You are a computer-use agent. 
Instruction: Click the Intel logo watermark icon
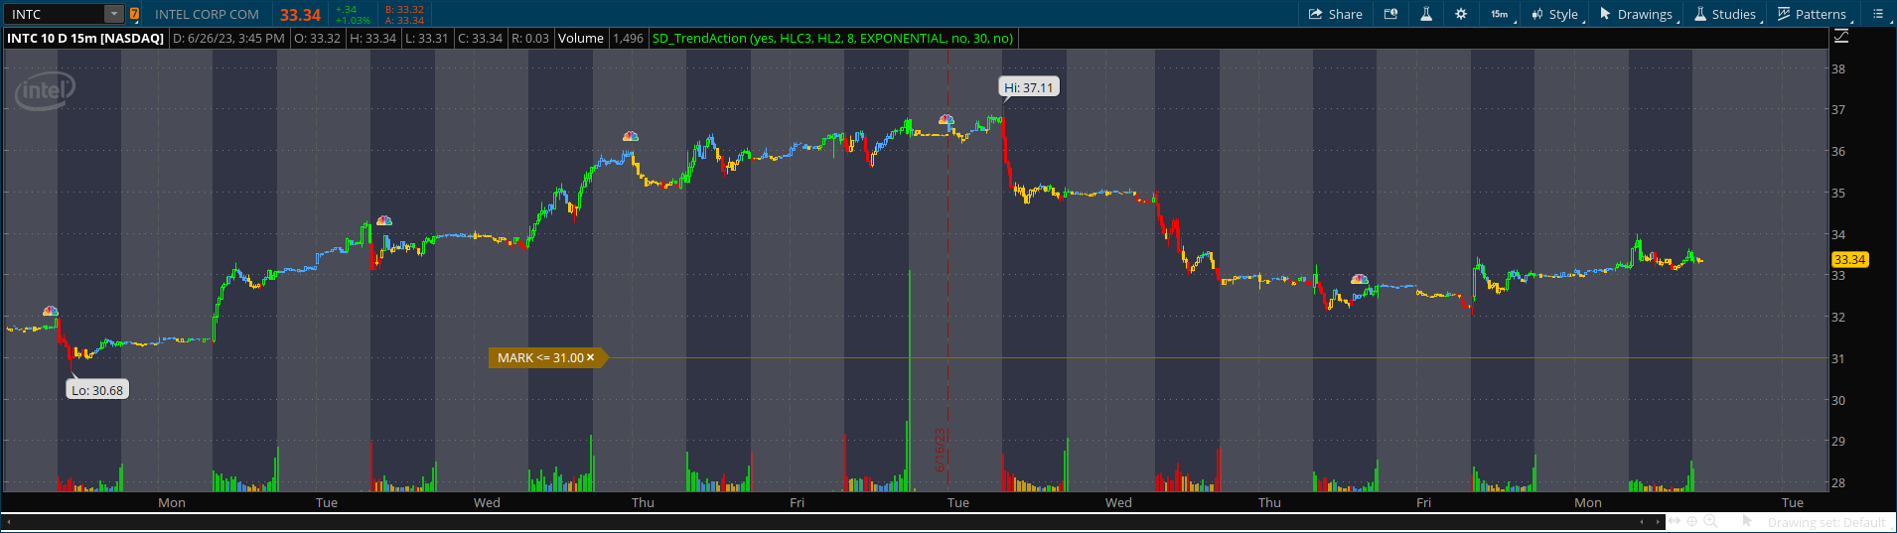click(x=45, y=91)
